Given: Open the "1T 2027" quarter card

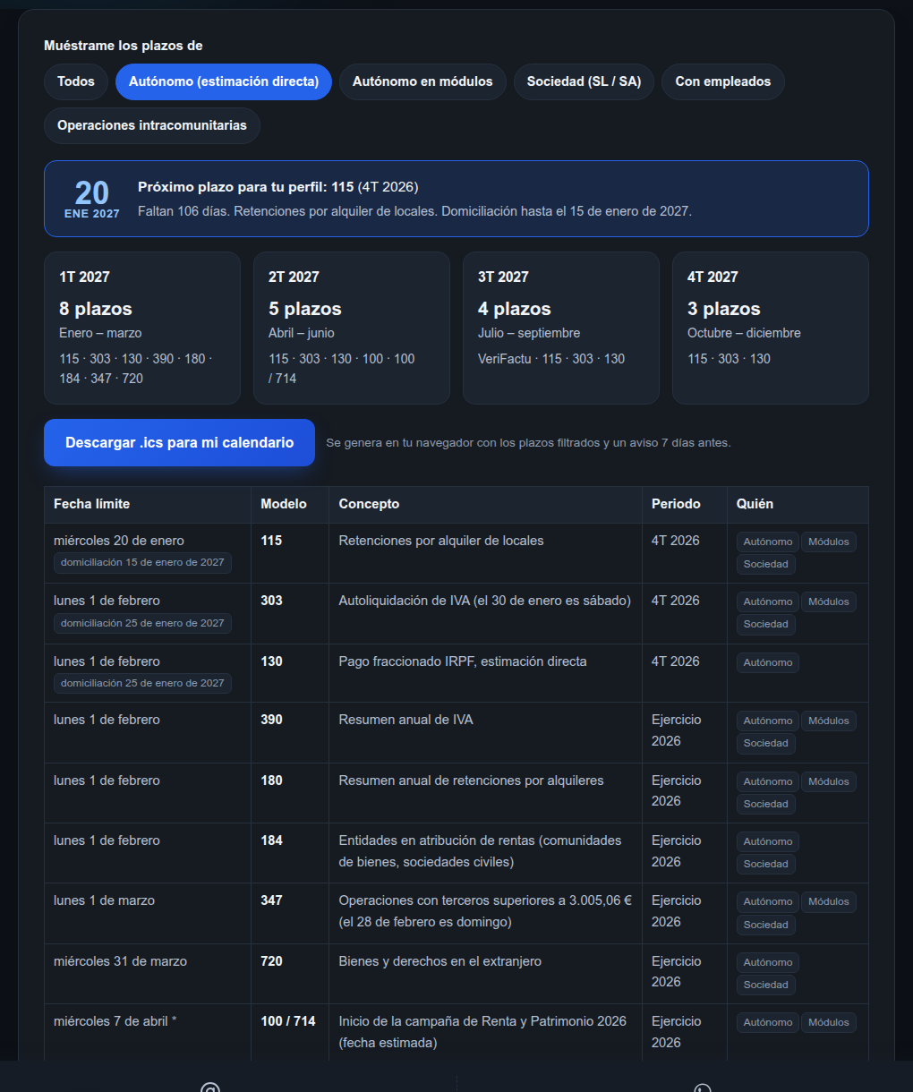Looking at the screenshot, I should click(x=142, y=328).
